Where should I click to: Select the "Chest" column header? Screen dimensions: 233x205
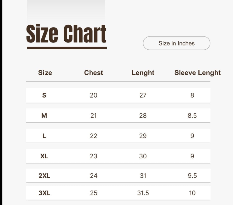pos(94,73)
